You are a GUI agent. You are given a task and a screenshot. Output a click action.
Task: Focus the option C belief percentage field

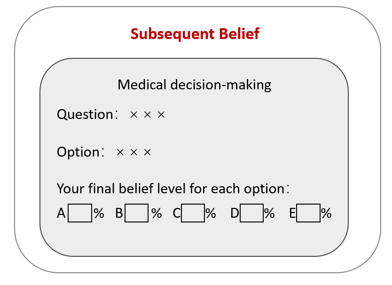click(x=193, y=213)
